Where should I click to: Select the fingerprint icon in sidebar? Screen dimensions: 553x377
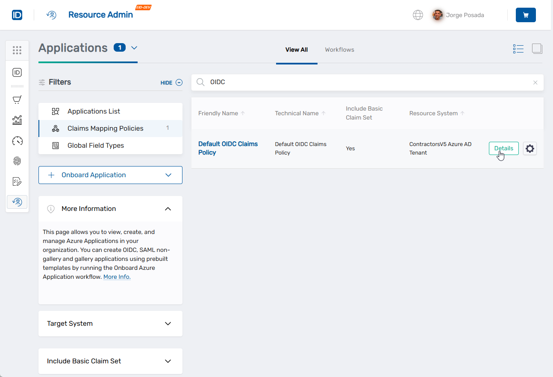(17, 161)
